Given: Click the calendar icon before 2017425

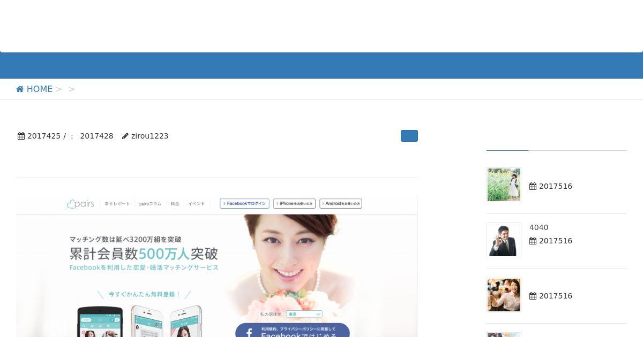Looking at the screenshot, I should 21,136.
